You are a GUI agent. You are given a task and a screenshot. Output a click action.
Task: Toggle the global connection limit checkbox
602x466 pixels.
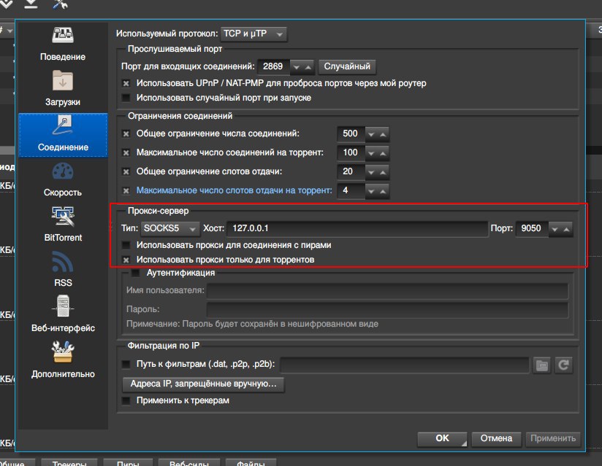(x=126, y=133)
